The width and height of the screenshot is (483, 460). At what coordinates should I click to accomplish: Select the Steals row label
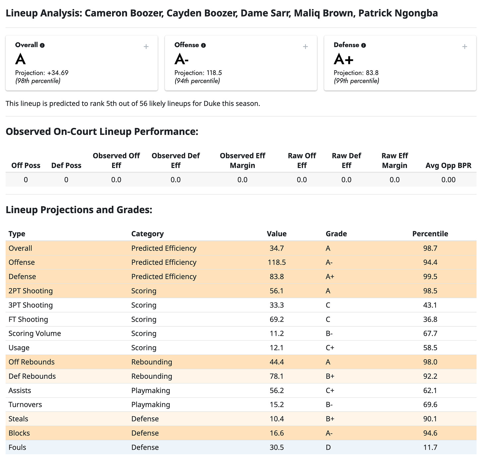(18, 419)
